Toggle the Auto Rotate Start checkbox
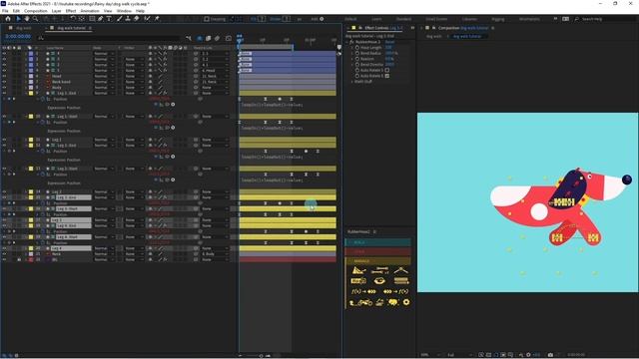Image resolution: width=639 pixels, height=359 pixels. point(387,70)
